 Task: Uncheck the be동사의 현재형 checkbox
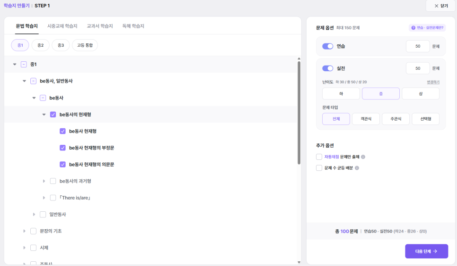pyautogui.click(x=53, y=115)
